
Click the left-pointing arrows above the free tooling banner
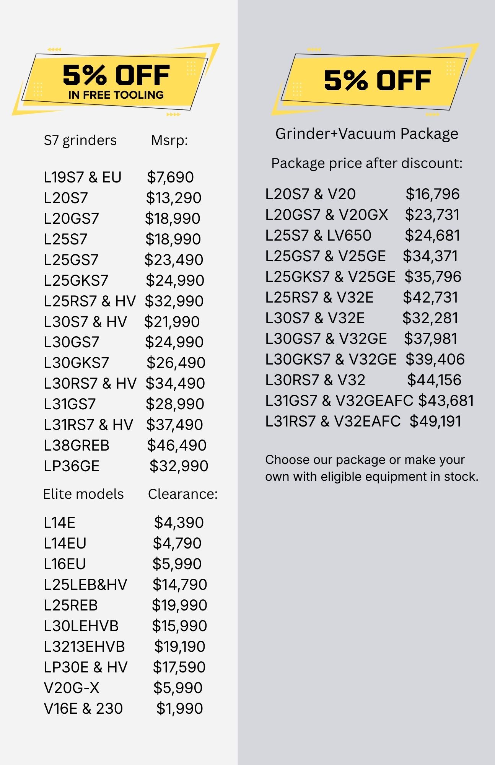(54, 49)
